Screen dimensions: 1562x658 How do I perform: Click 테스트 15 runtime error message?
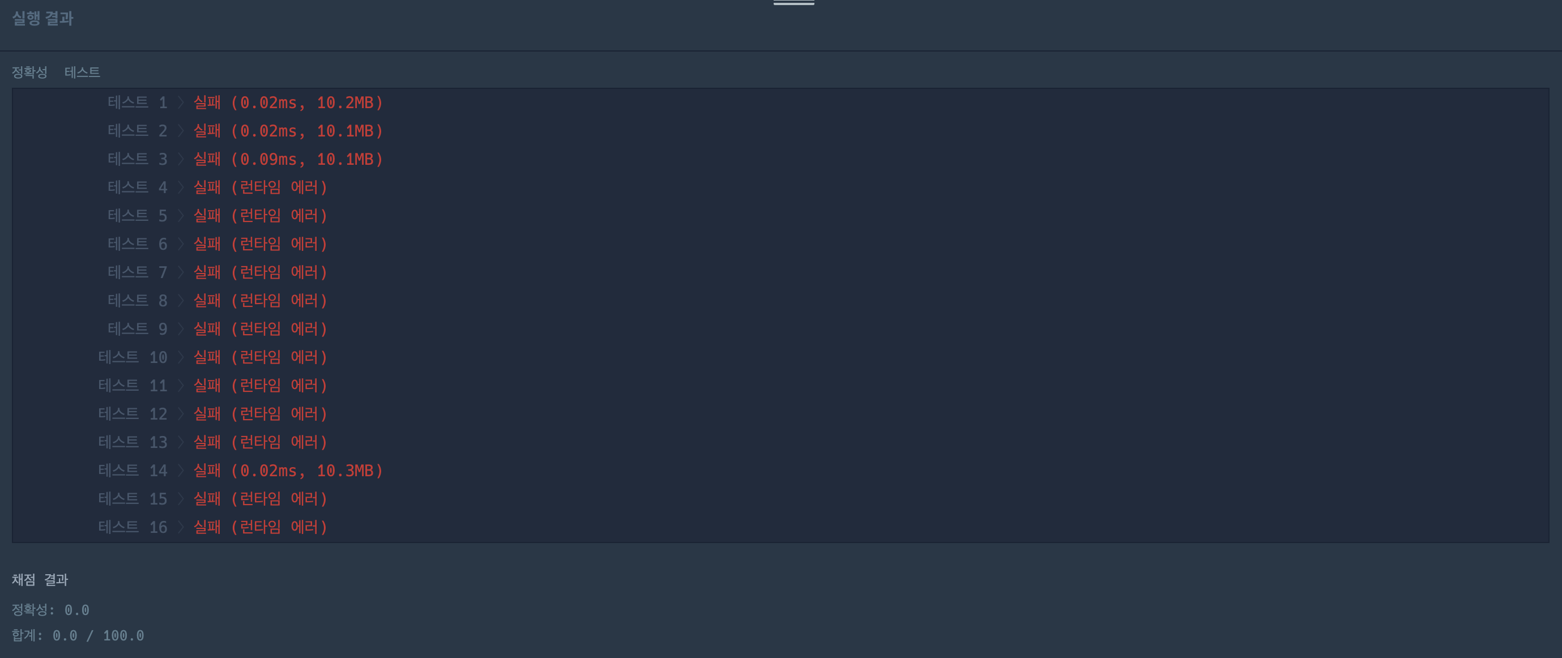261,498
